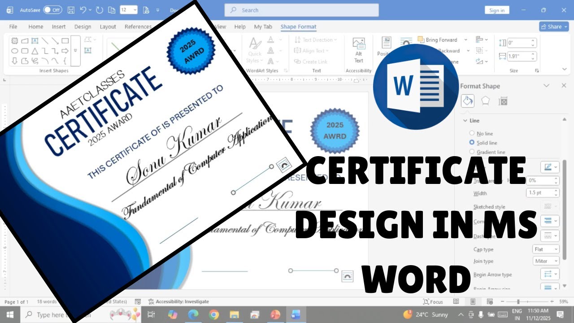Open Google Chrome from the taskbar
Screen dimensions: 574x323
213,314
